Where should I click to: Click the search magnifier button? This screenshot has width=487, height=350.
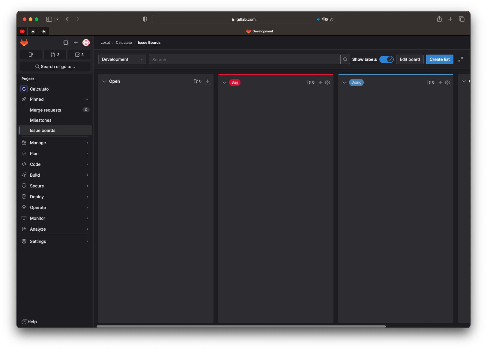point(345,59)
